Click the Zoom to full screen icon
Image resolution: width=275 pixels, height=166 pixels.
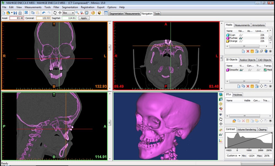tap(87, 13)
